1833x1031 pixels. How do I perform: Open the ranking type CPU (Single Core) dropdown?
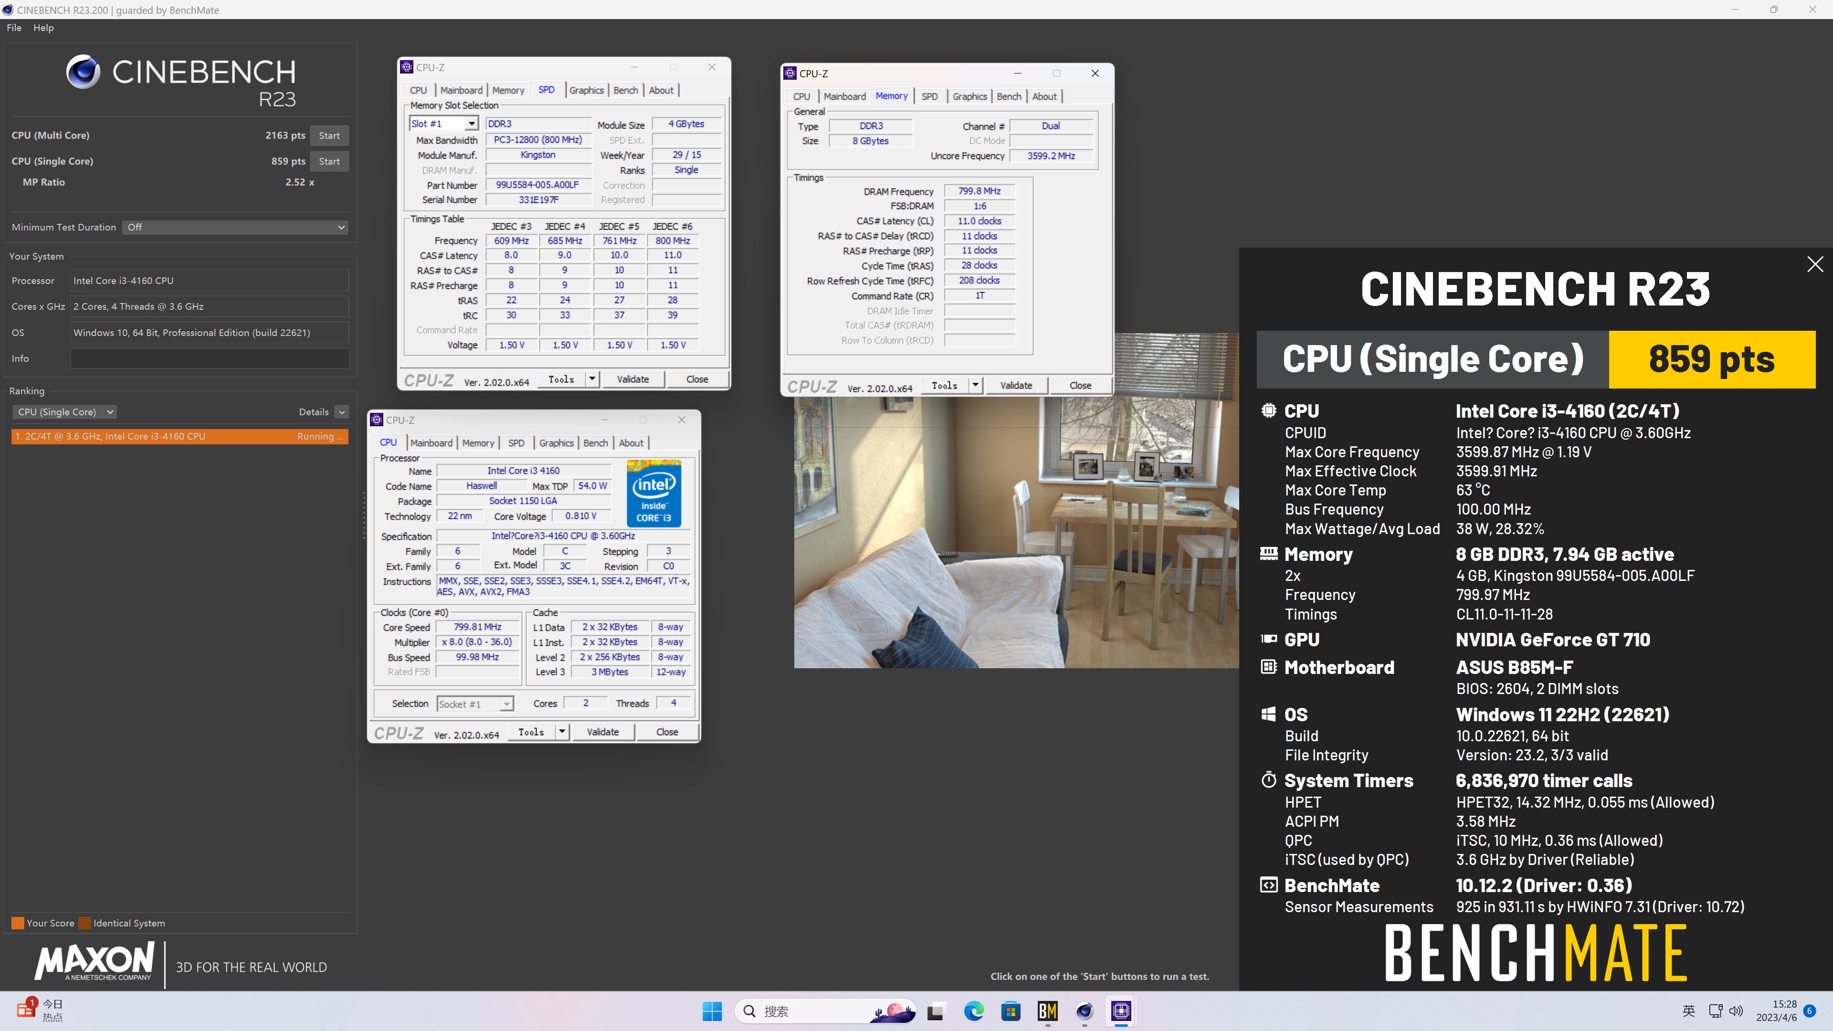64,412
